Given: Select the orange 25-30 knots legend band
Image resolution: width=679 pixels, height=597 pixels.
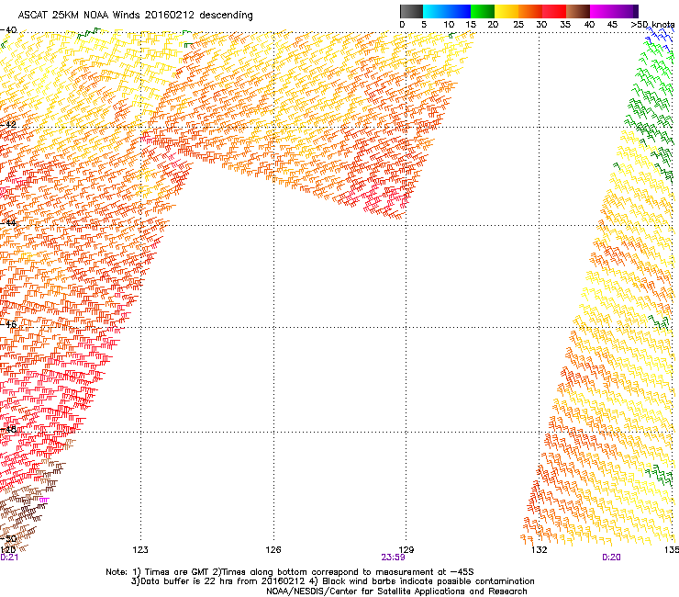Looking at the screenshot, I should point(530,11).
